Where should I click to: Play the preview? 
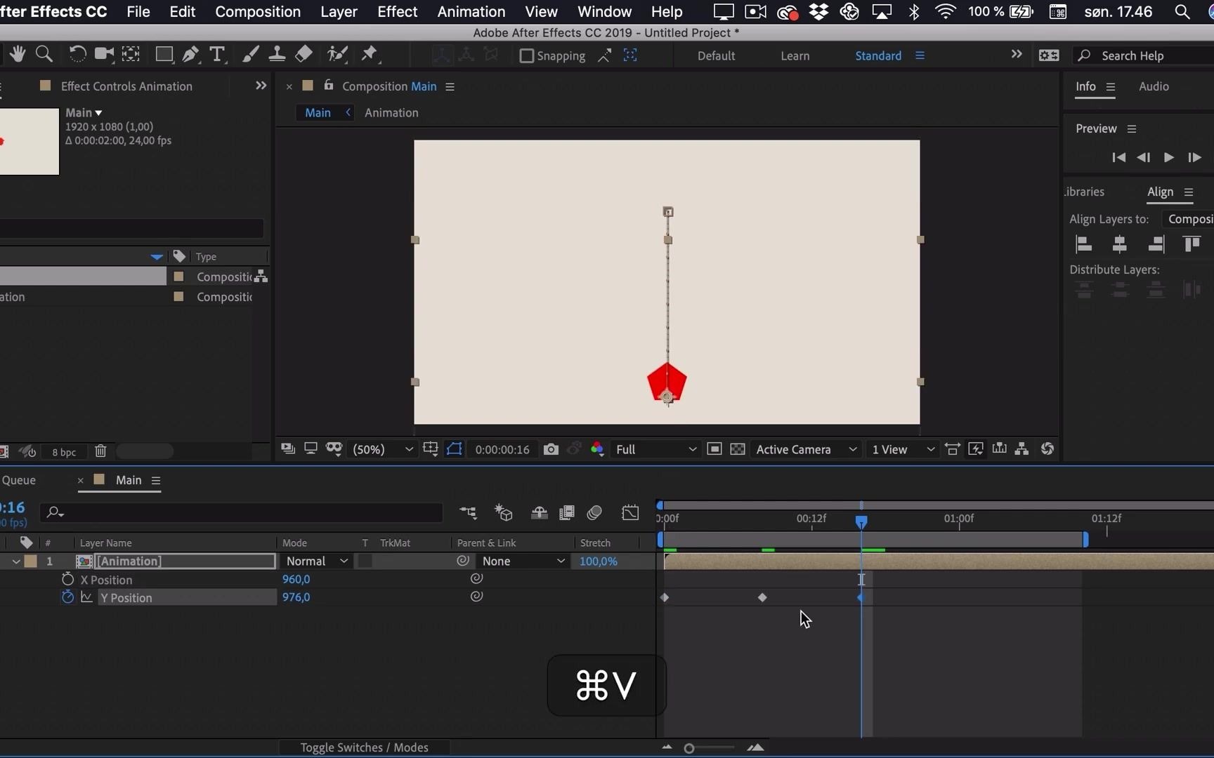point(1168,157)
